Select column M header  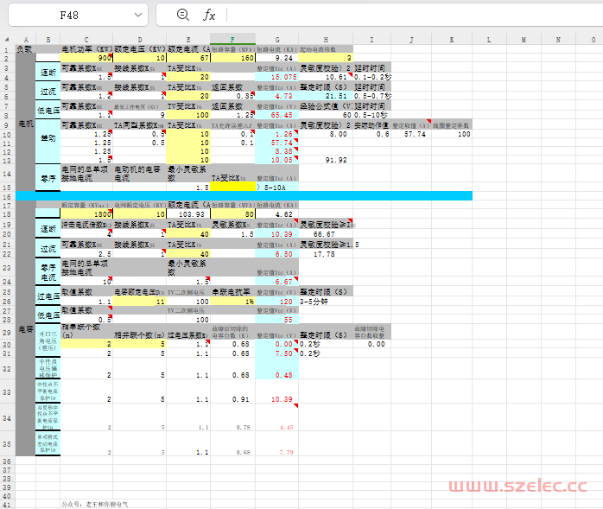(524, 40)
